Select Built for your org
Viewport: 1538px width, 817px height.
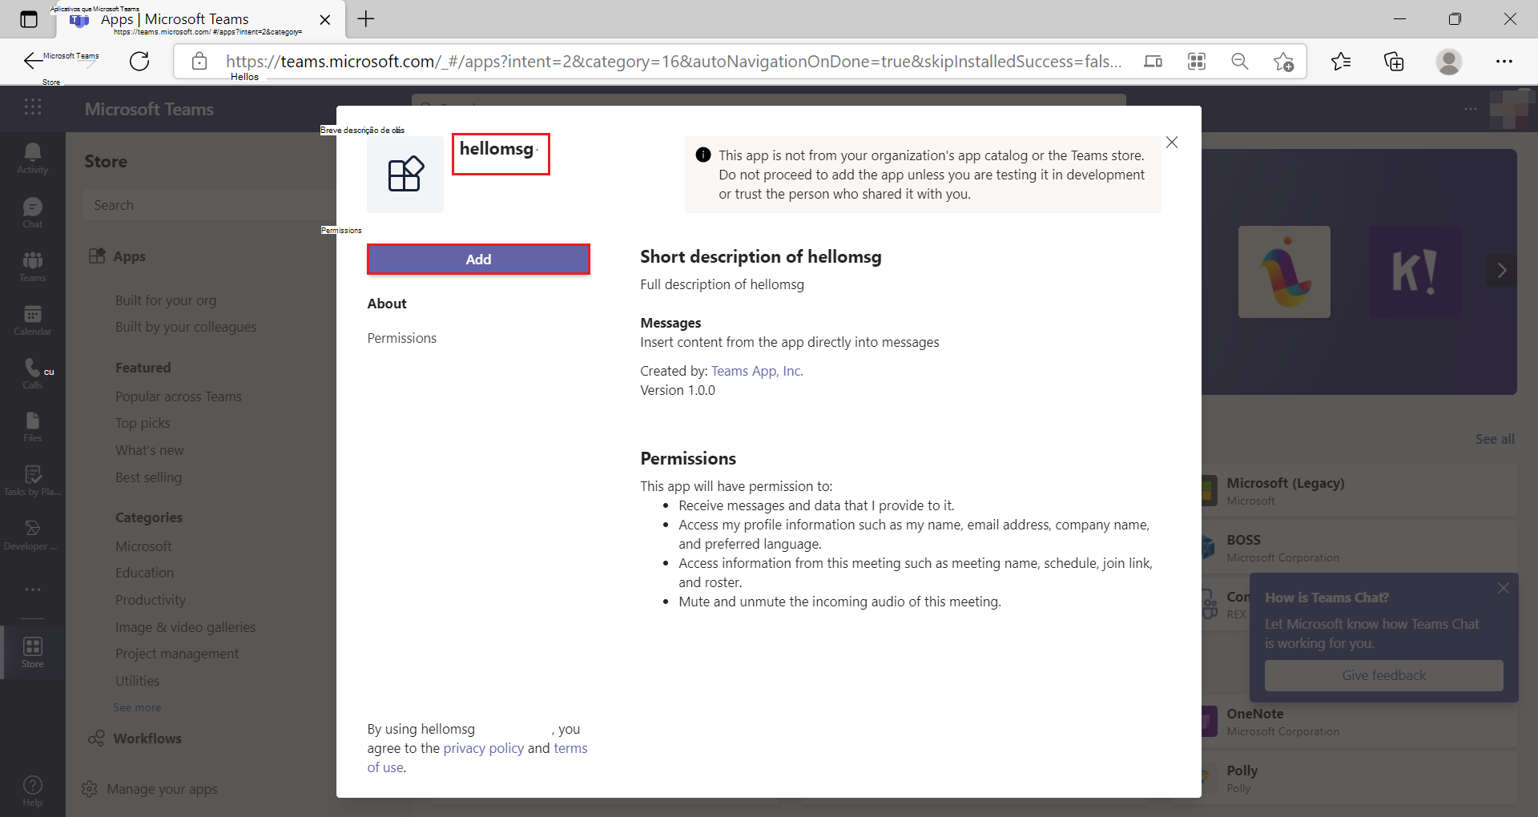[x=166, y=300]
